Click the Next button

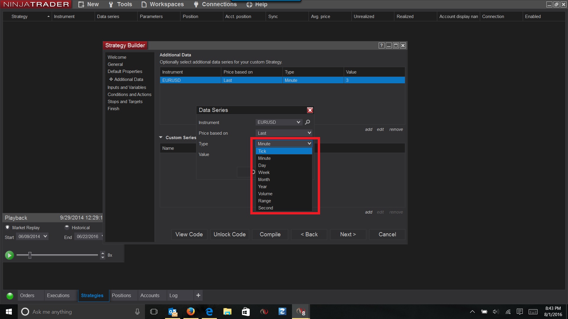(x=348, y=235)
